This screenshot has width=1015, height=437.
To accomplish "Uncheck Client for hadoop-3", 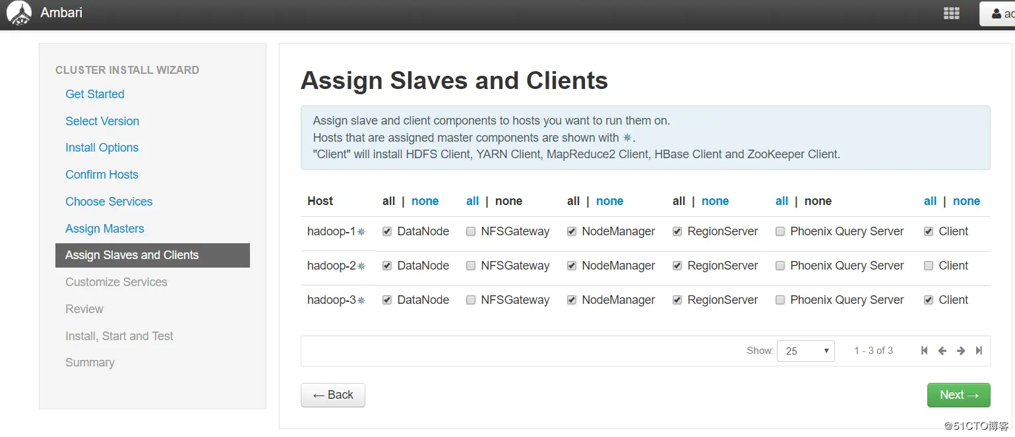I will pyautogui.click(x=929, y=300).
